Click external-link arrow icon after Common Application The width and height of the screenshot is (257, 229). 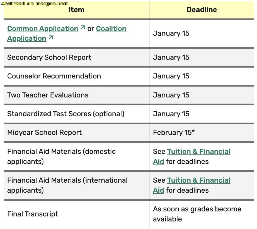(x=83, y=28)
